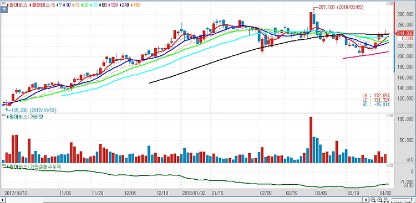Viewport: 416px width, 203px height.
Task: Click the -7,000 net-buy axis label
Action: point(407,182)
